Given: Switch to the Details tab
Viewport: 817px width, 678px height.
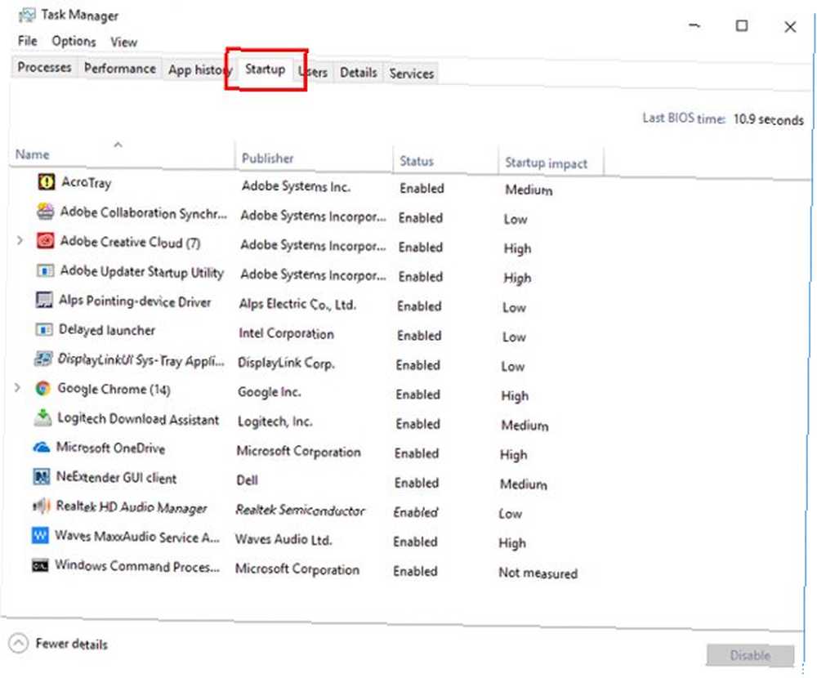Looking at the screenshot, I should [359, 73].
